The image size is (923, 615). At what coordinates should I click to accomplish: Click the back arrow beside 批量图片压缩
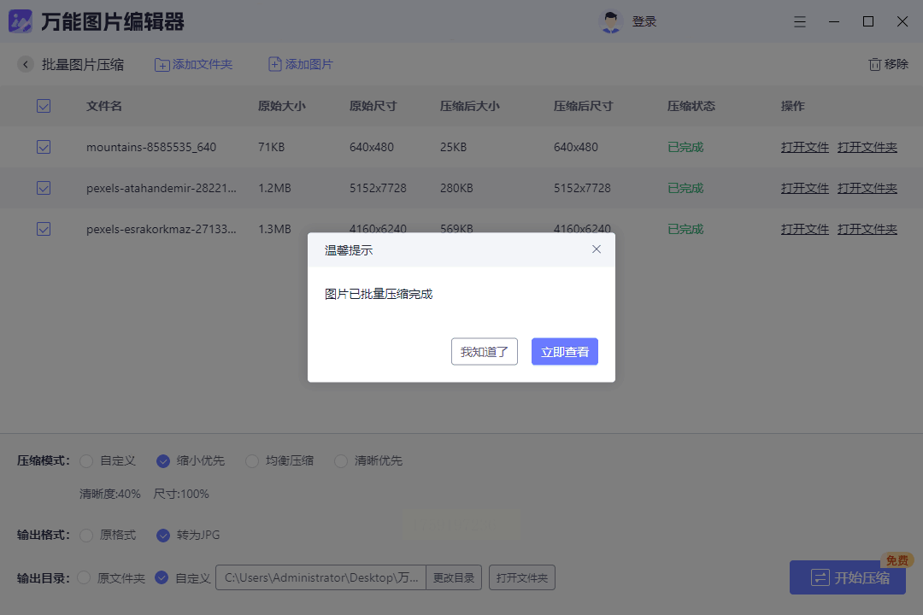coord(26,64)
